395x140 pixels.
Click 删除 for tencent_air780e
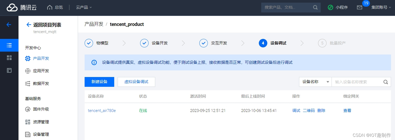(321, 111)
